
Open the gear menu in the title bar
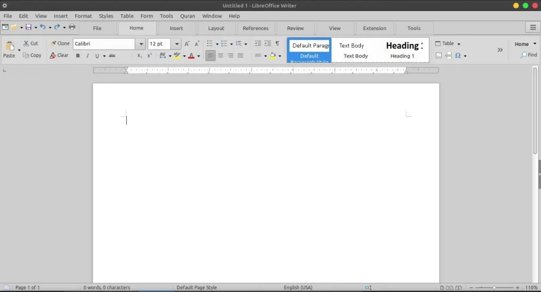[x=4, y=5]
